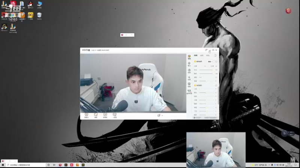Screen dimensions: 300x168
Task: Switch to the second tab in beauty panel
Action: pos(202,55)
